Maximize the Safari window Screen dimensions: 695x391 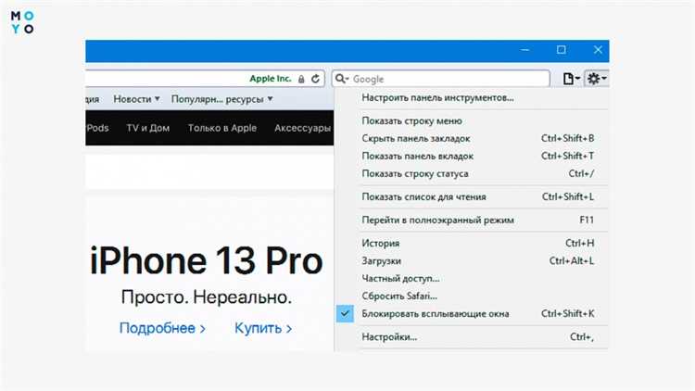(x=562, y=50)
